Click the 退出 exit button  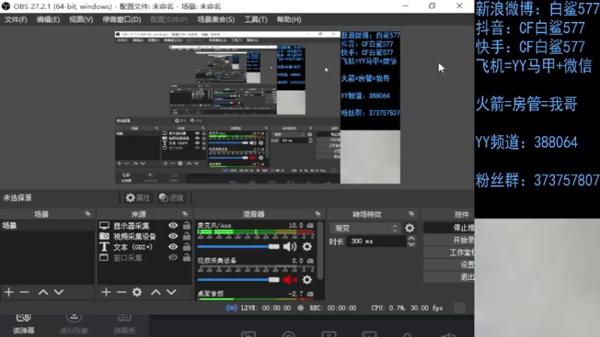coord(448,276)
